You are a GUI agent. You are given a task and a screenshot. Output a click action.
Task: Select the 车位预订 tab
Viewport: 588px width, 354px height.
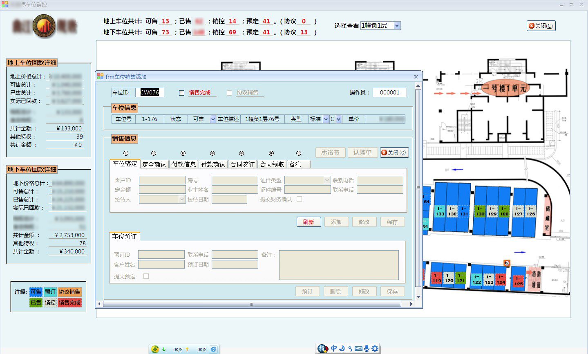[x=125, y=236]
